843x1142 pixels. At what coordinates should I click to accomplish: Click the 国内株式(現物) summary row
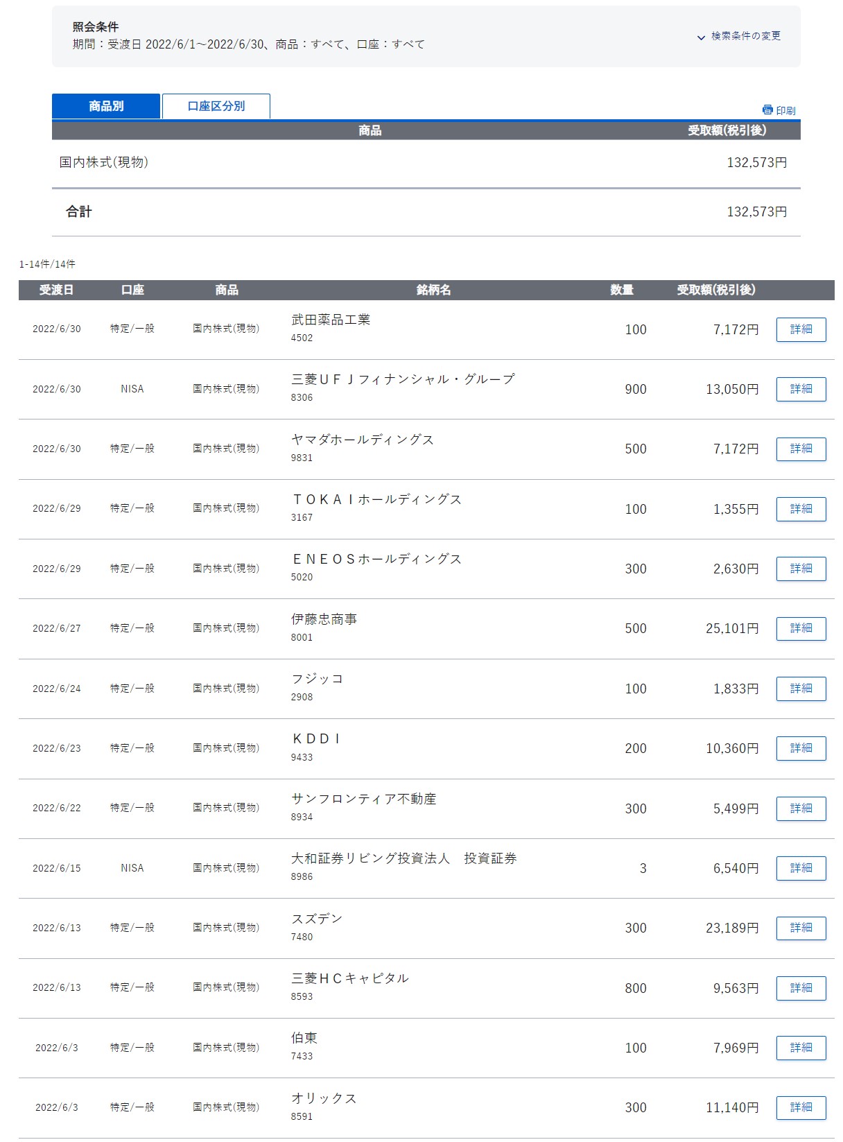(104, 162)
